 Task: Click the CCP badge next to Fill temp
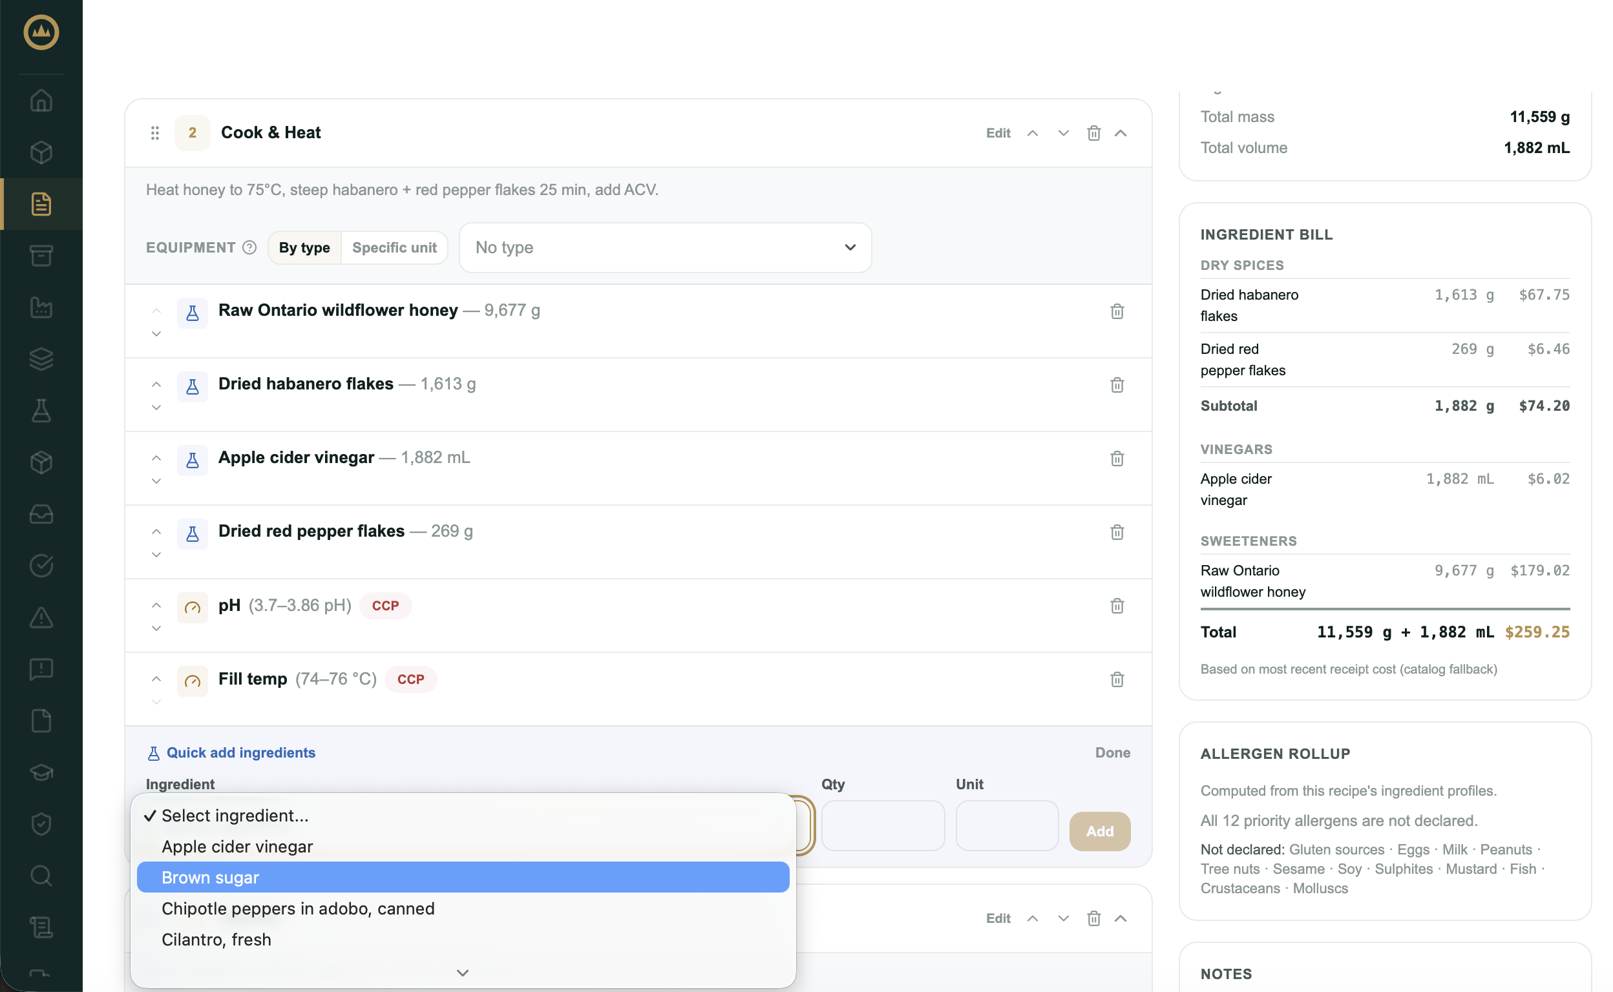[x=411, y=679]
